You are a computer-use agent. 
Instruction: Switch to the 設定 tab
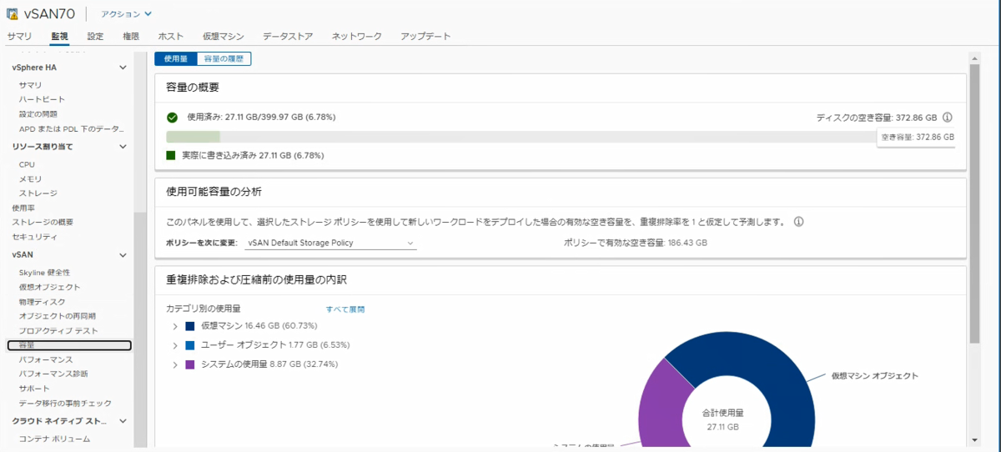[95, 37]
